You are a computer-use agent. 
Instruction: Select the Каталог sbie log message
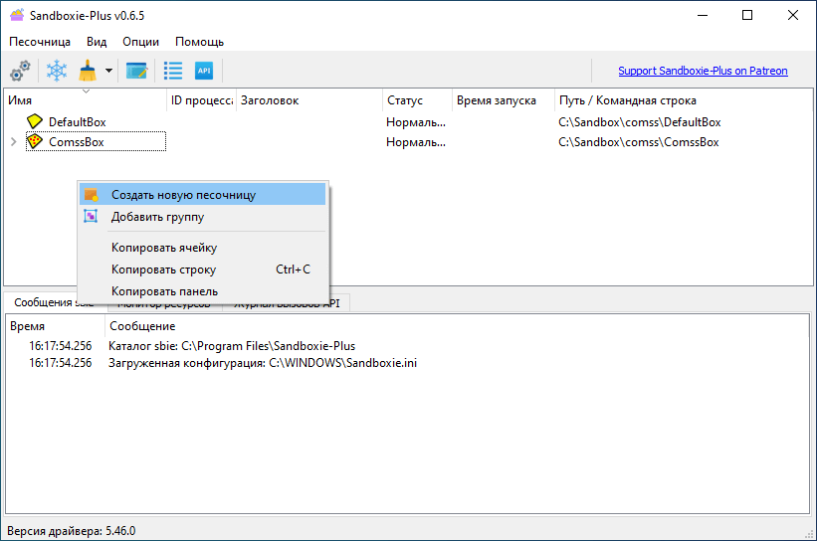232,346
